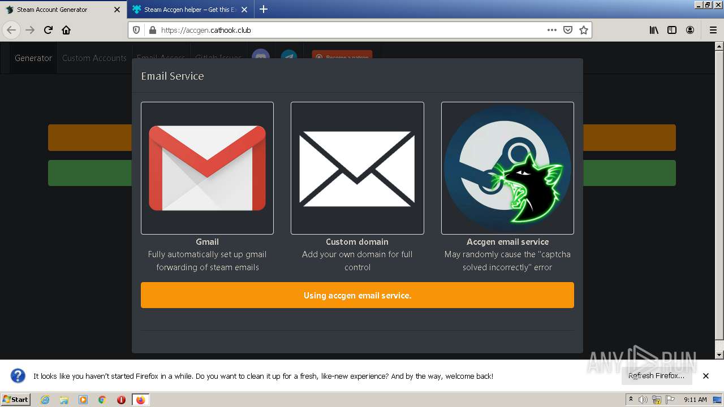The width and height of the screenshot is (724, 407).
Task: Switch to the Steam Account Generator tab
Action: click(x=63, y=10)
